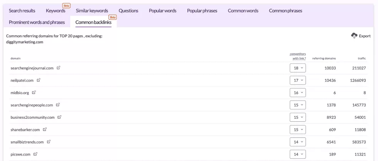The width and height of the screenshot is (378, 161).
Task: Open competitors dropdown for shanebarker.com
Action: [298, 129]
